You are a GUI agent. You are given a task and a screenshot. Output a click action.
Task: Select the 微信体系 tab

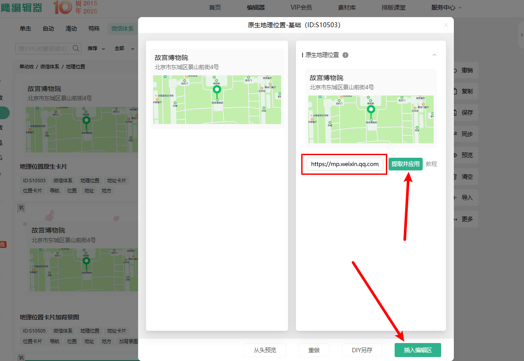tap(122, 29)
